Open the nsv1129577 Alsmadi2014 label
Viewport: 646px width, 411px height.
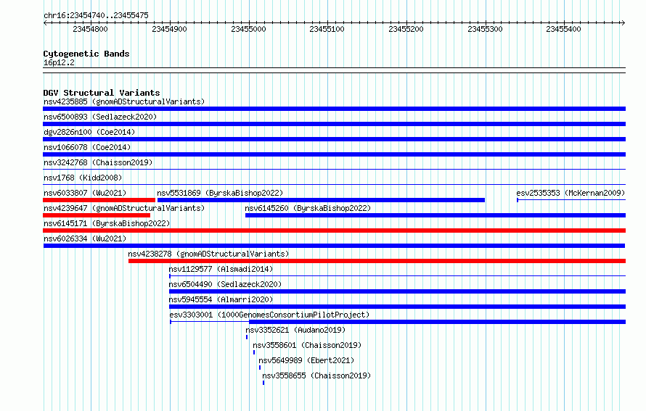[x=221, y=269]
